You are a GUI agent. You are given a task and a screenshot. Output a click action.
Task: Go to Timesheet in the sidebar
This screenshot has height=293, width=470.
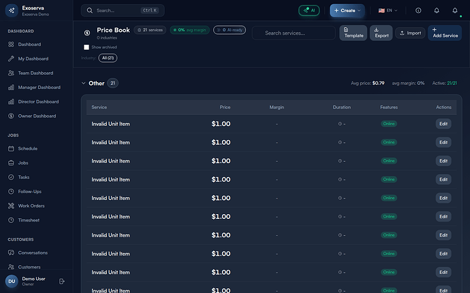tap(30, 220)
